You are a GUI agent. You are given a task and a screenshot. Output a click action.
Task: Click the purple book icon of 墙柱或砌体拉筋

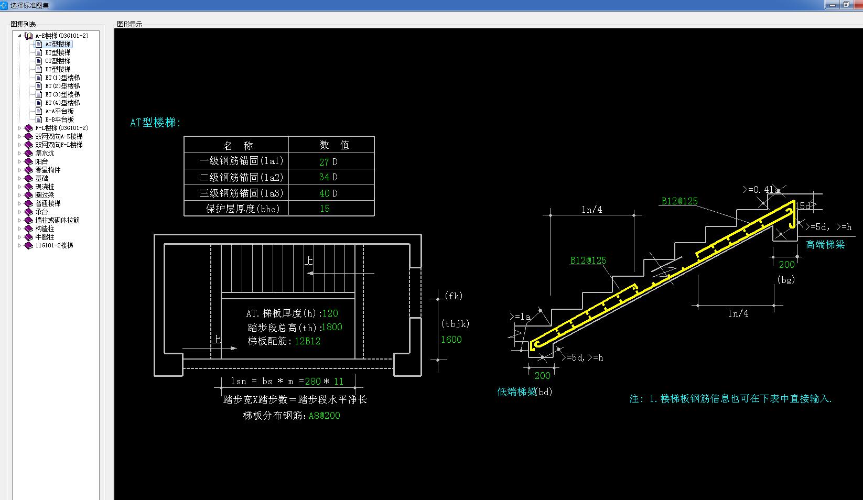coord(29,220)
